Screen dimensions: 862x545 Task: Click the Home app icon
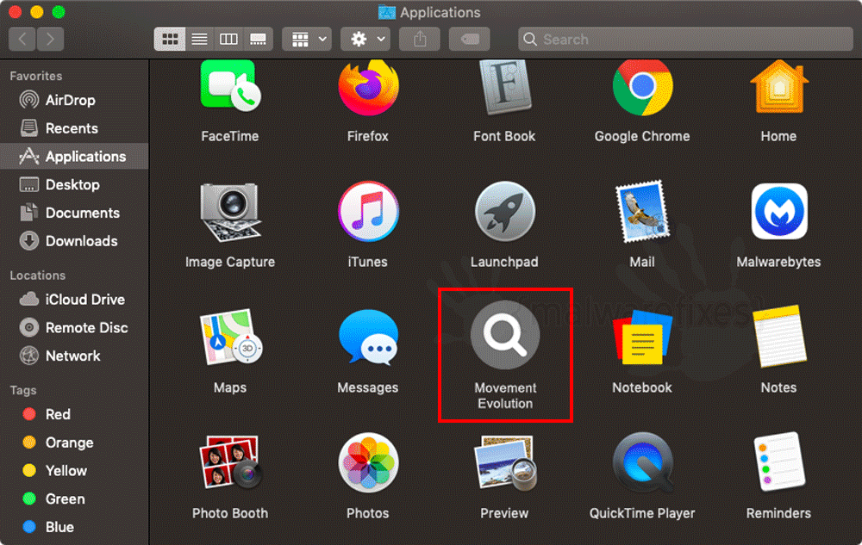pos(779,87)
